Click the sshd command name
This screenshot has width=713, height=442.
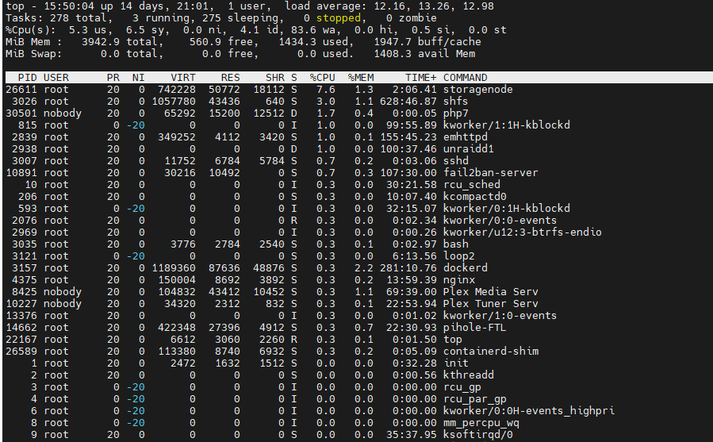(455, 160)
